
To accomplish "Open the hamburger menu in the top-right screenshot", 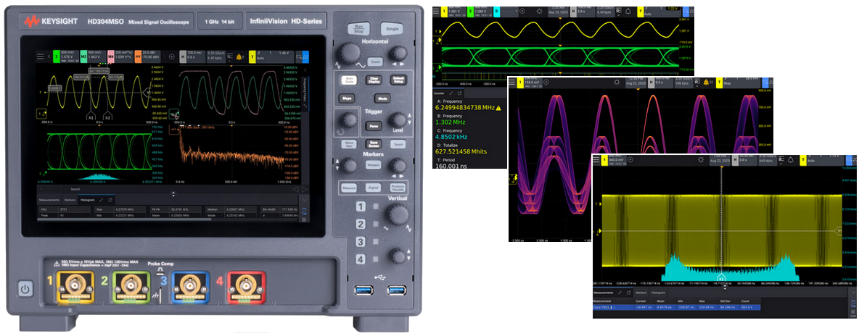I will pyautogui.click(x=436, y=12).
